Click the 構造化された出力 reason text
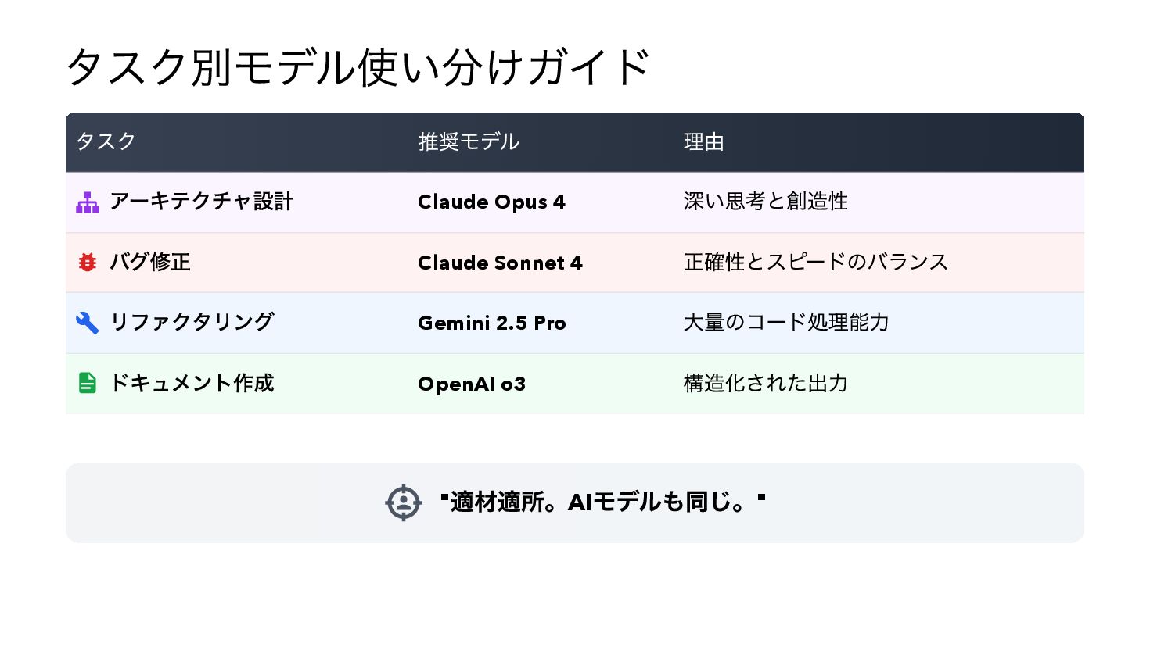 [765, 383]
